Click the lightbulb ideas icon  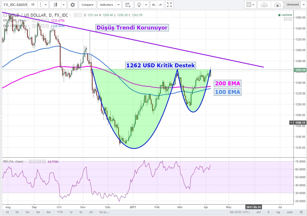pyautogui.click(x=140, y=5)
